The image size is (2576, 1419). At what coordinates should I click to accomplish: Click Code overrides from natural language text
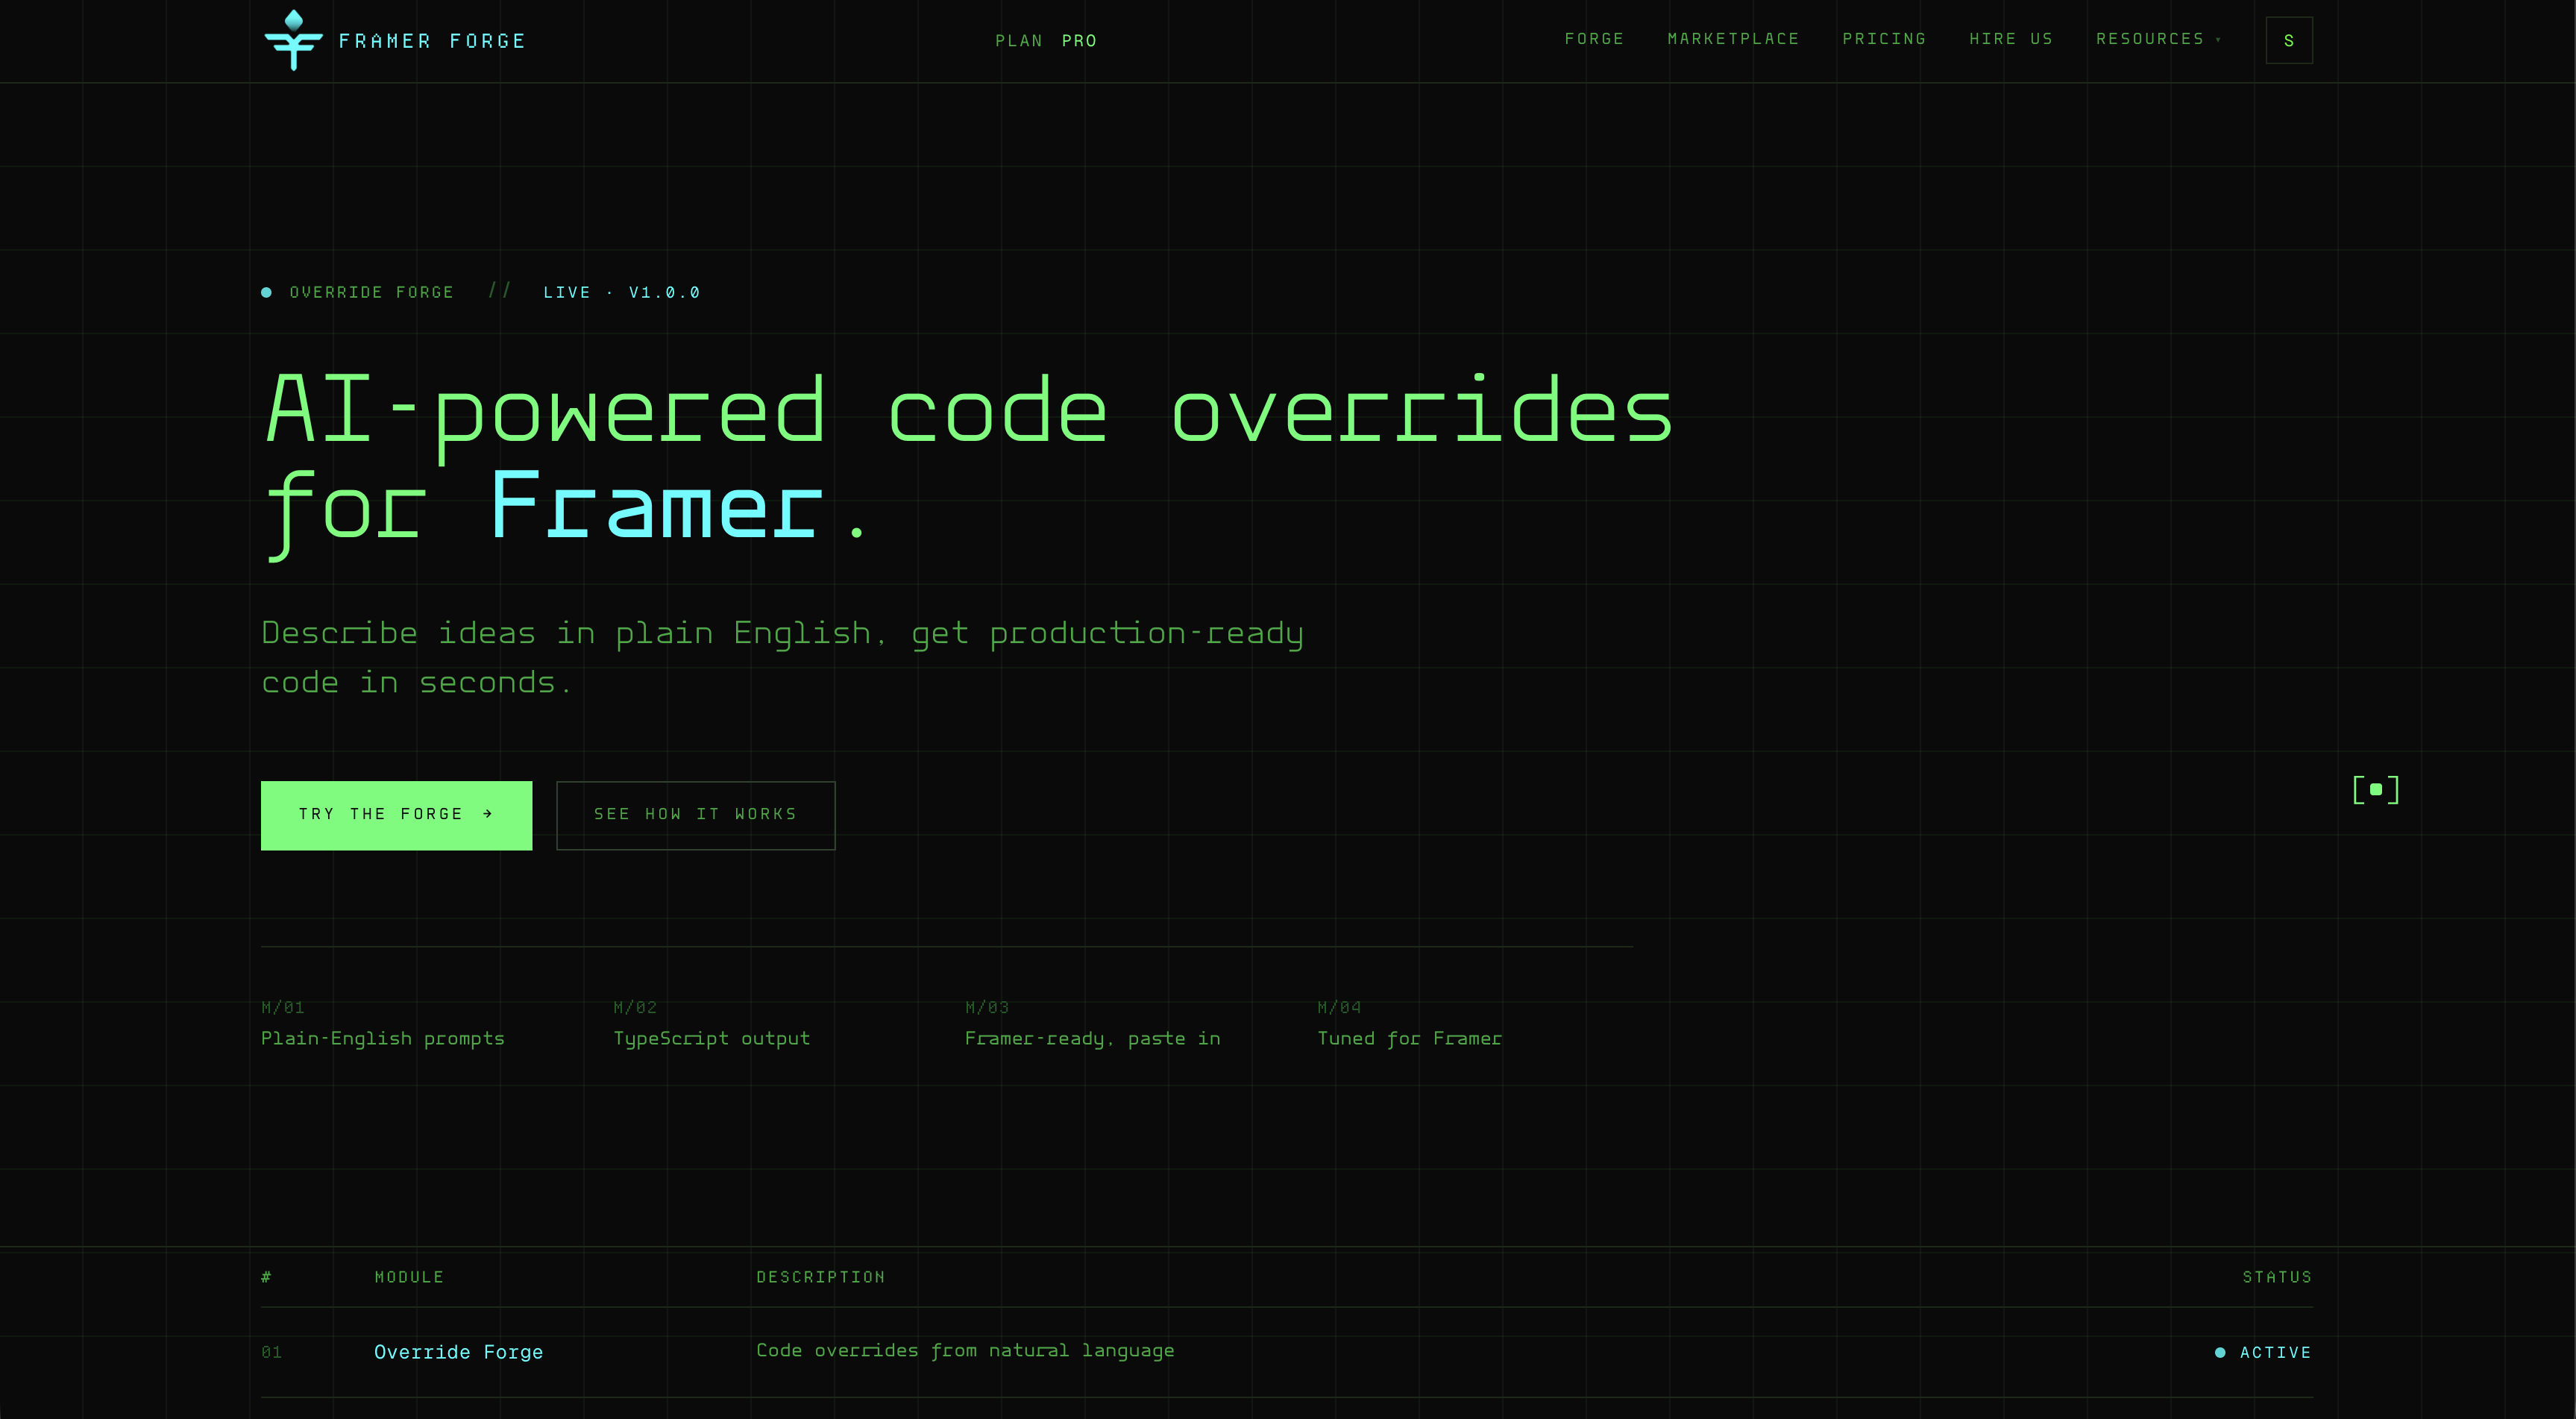click(x=965, y=1351)
